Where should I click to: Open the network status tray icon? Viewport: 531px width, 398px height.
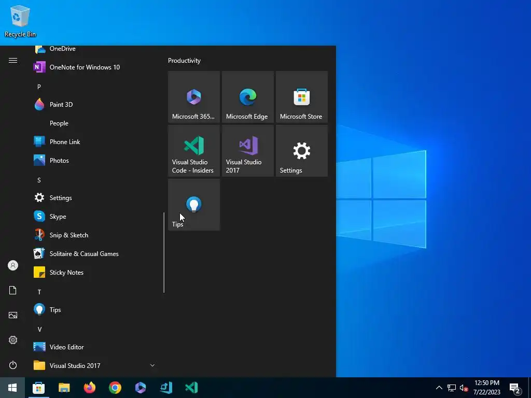[452, 388]
